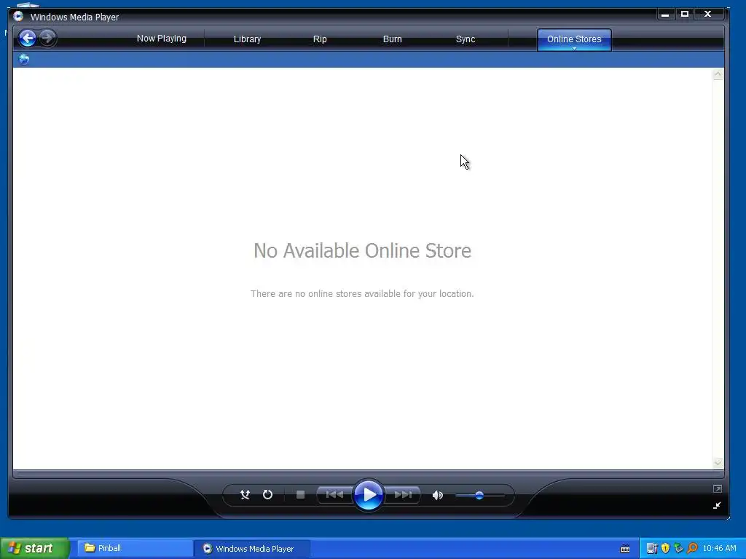Image resolution: width=746 pixels, height=559 pixels.
Task: Click the orange magnifier tray icon
Action: 692,549
